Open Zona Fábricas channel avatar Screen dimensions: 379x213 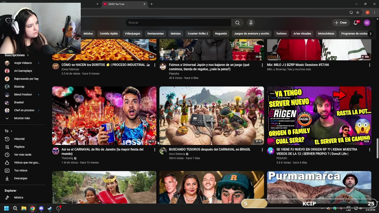tap(56, 66)
